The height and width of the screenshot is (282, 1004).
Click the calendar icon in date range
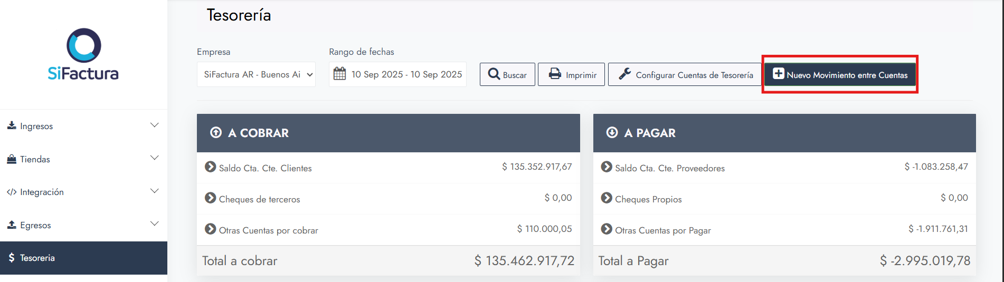pos(340,74)
